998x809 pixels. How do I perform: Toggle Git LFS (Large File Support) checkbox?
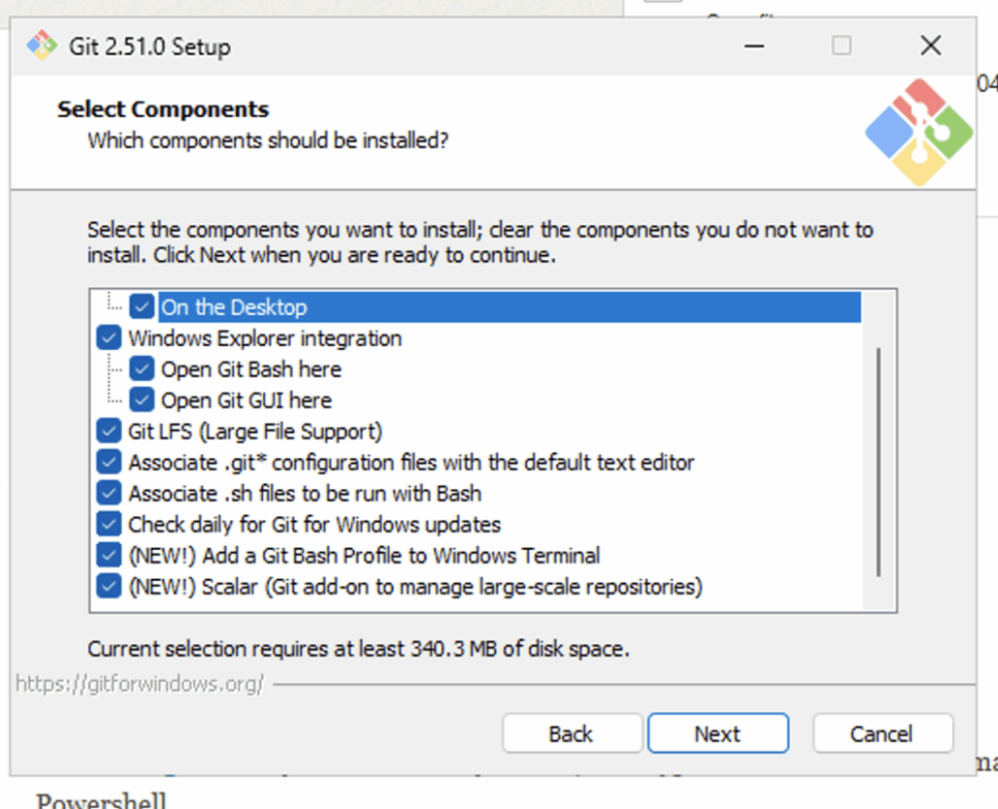click(x=109, y=432)
